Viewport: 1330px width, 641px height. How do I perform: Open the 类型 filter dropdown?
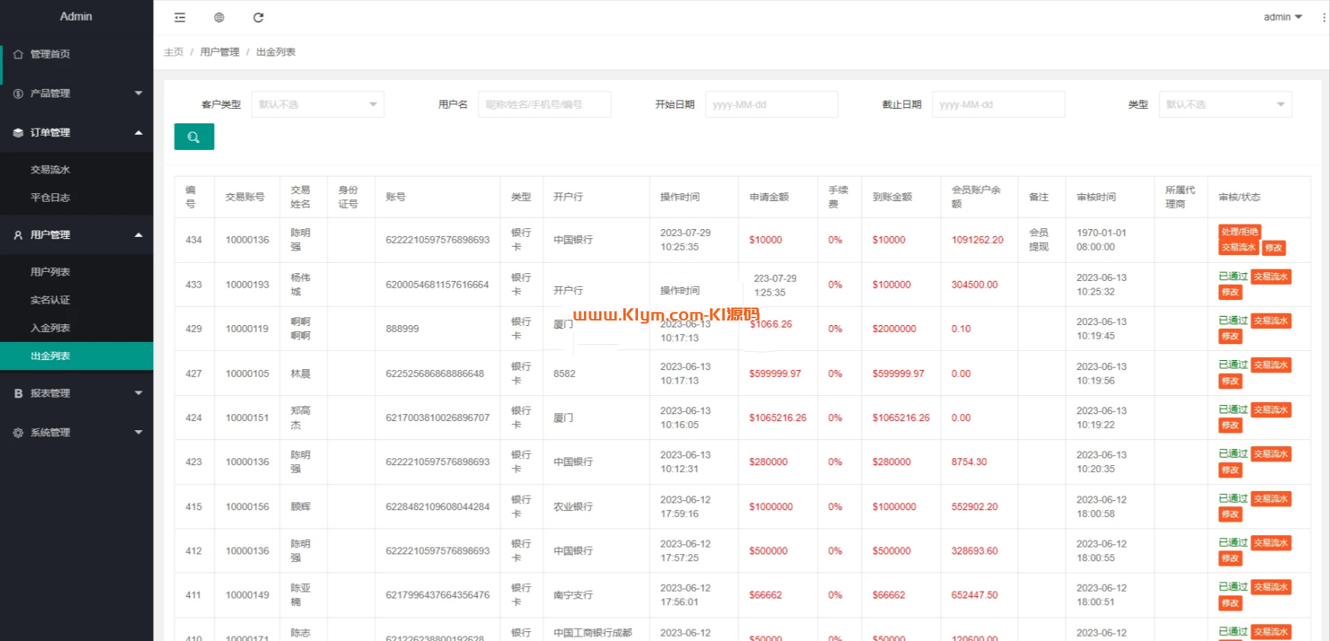pos(1224,104)
